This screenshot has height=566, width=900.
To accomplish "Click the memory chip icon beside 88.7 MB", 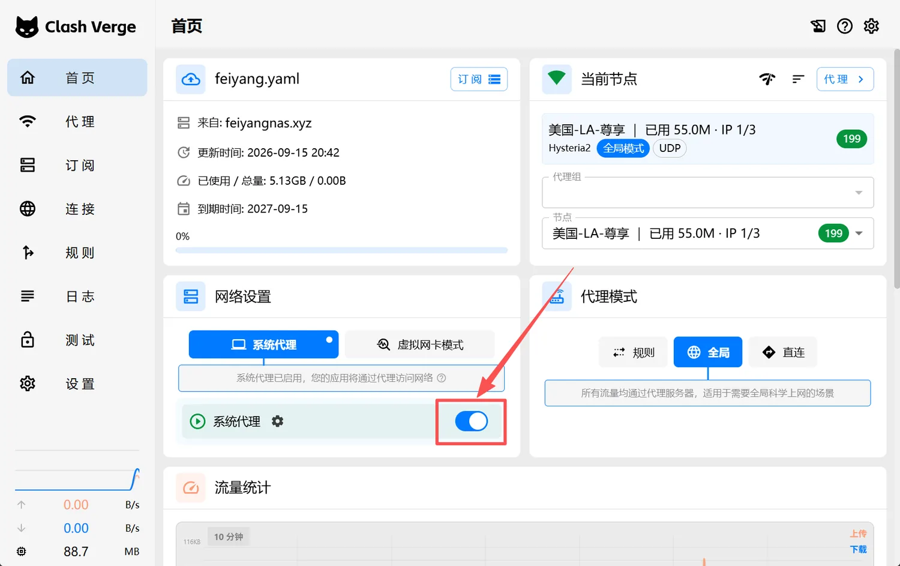I will click(x=22, y=551).
